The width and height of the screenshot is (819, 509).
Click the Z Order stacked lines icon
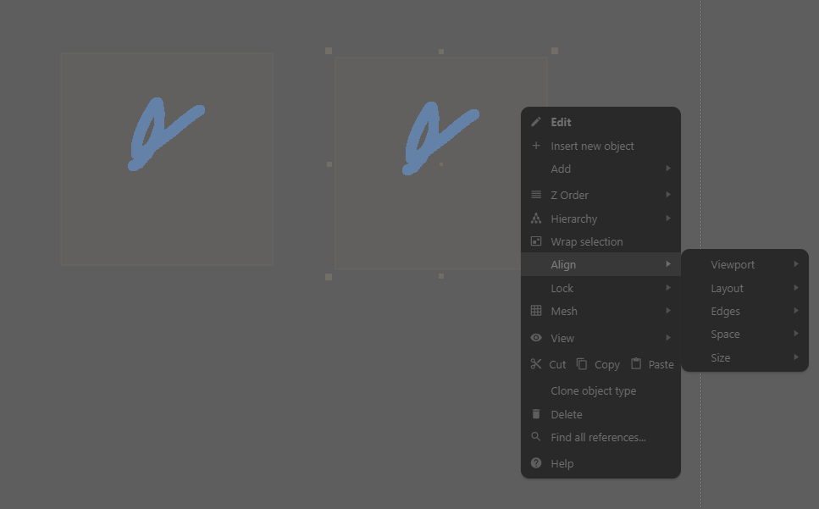(536, 195)
